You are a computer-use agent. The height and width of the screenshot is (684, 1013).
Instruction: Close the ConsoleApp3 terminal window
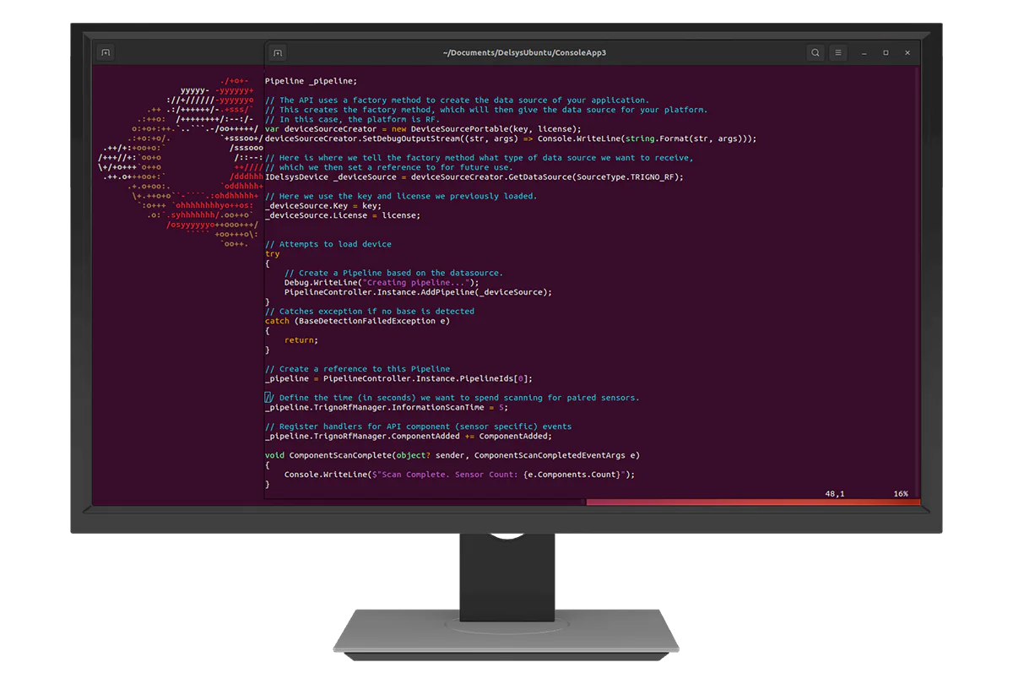pyautogui.click(x=907, y=52)
